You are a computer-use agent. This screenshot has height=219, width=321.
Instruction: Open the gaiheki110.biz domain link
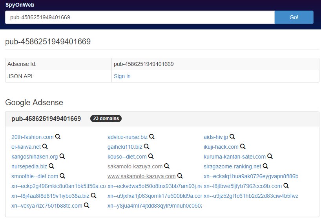[125, 147]
